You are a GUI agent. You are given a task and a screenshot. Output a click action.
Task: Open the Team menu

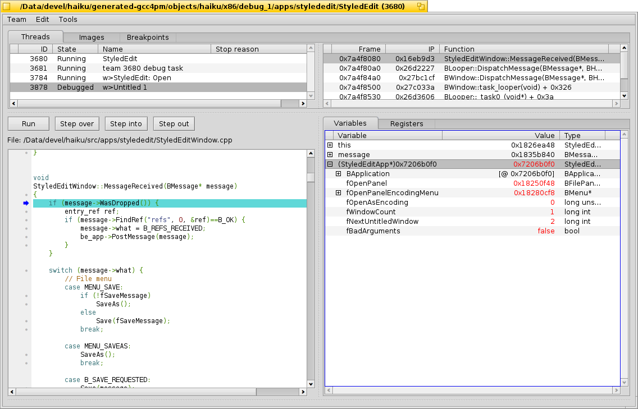click(x=17, y=20)
